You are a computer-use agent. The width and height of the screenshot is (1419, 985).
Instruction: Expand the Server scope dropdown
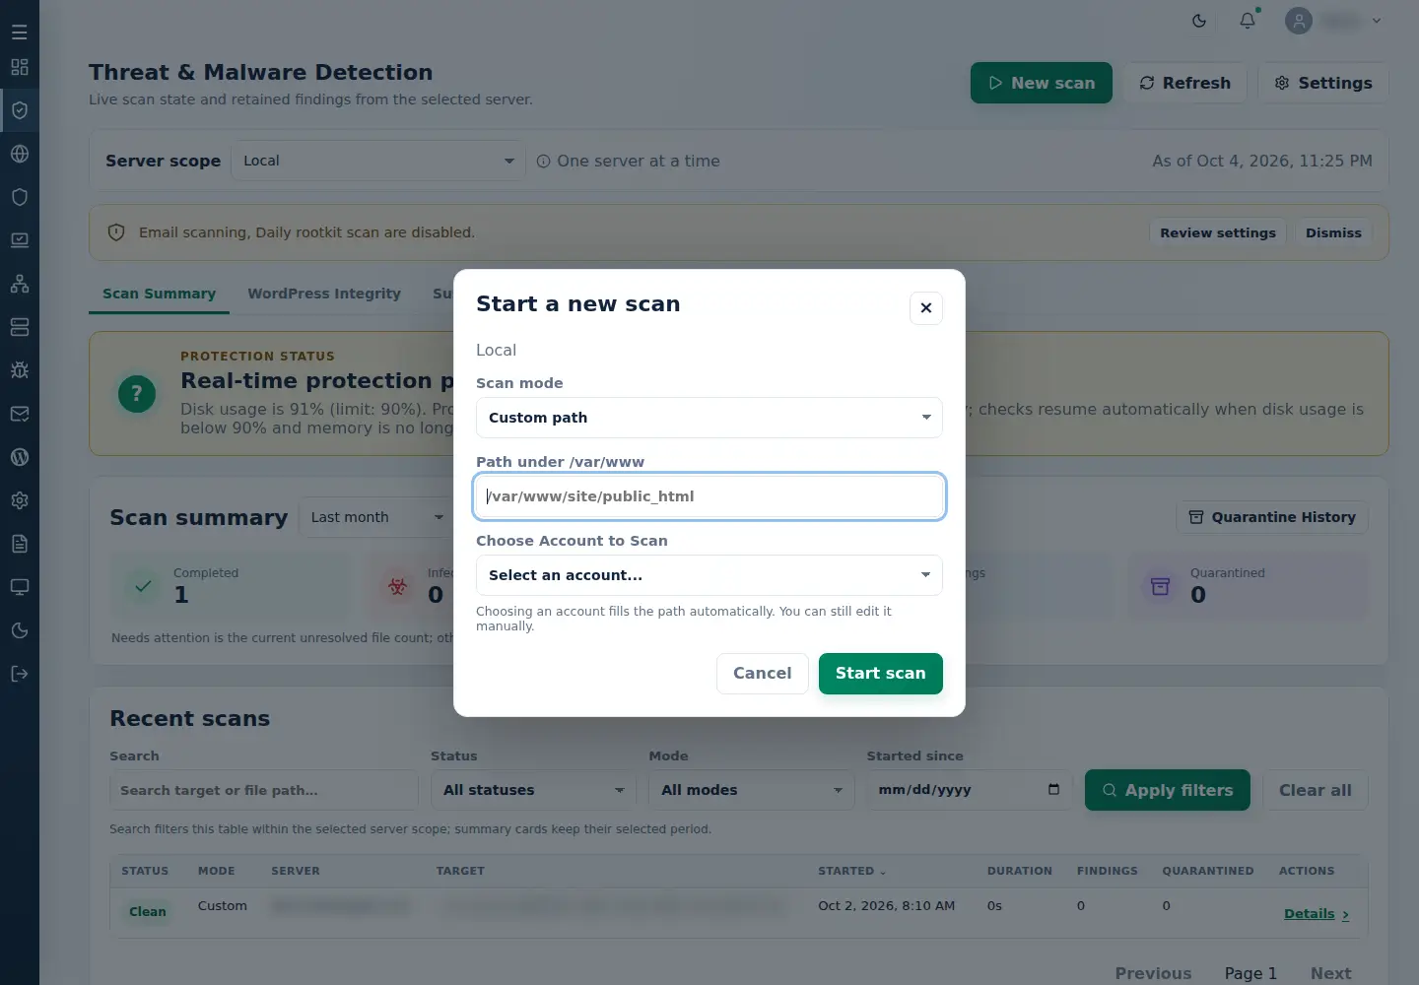(x=376, y=161)
